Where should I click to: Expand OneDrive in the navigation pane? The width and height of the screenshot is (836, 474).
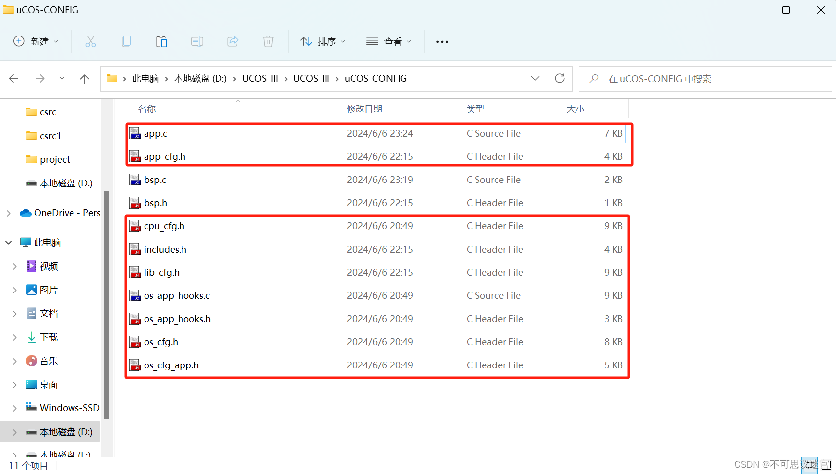tap(8, 213)
